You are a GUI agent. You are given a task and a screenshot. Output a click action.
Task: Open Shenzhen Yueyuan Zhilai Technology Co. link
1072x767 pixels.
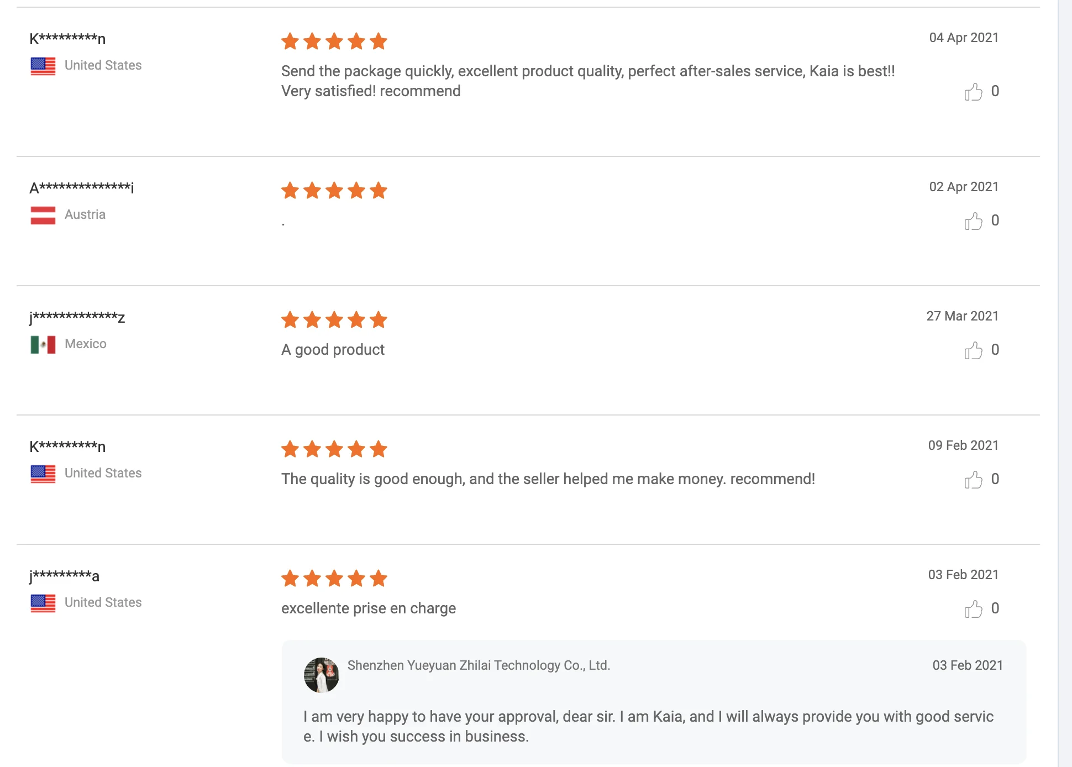click(479, 665)
